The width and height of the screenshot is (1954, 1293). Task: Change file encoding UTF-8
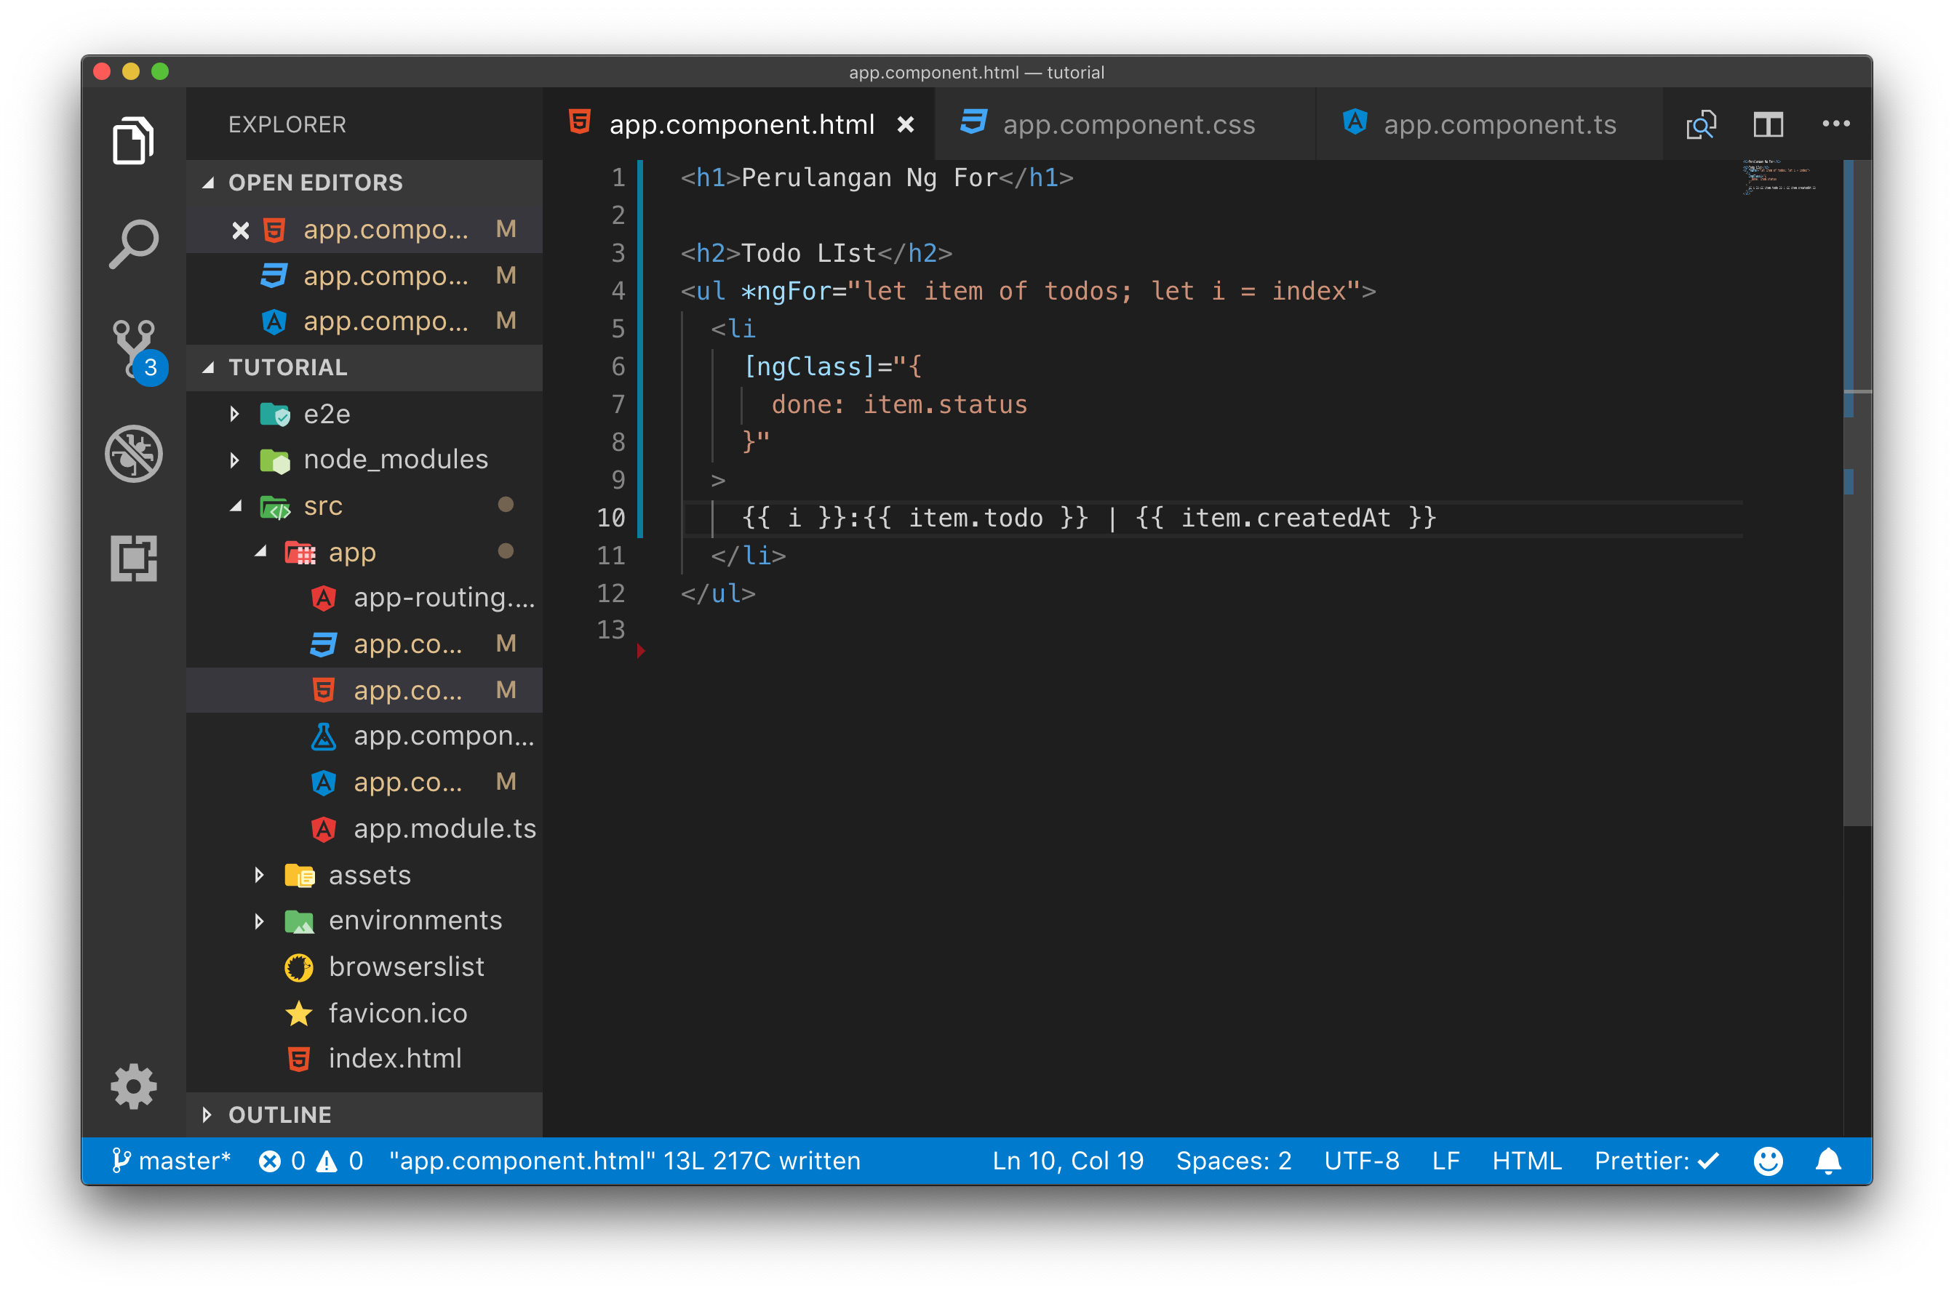[1361, 1161]
